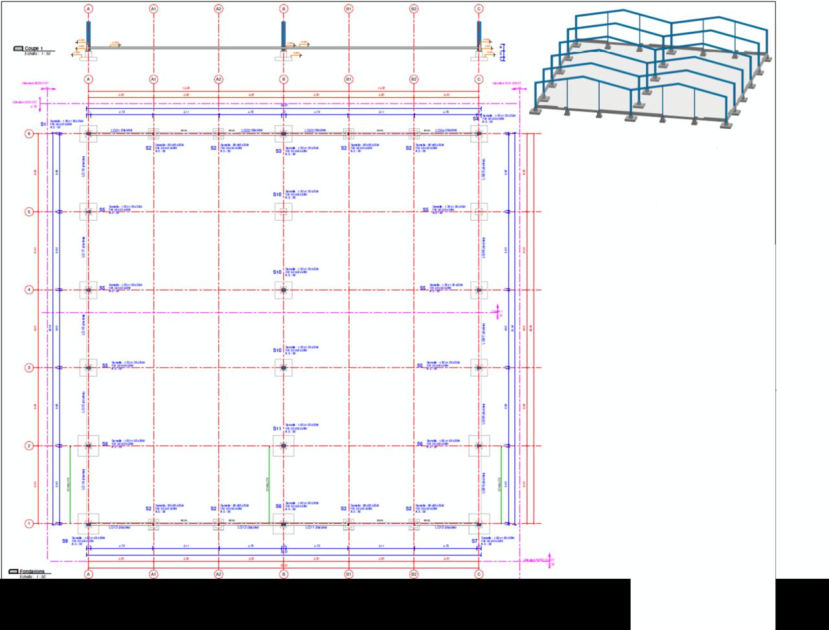Select topmost grid bubble A2 above the section
829x630 pixels.
point(218,9)
